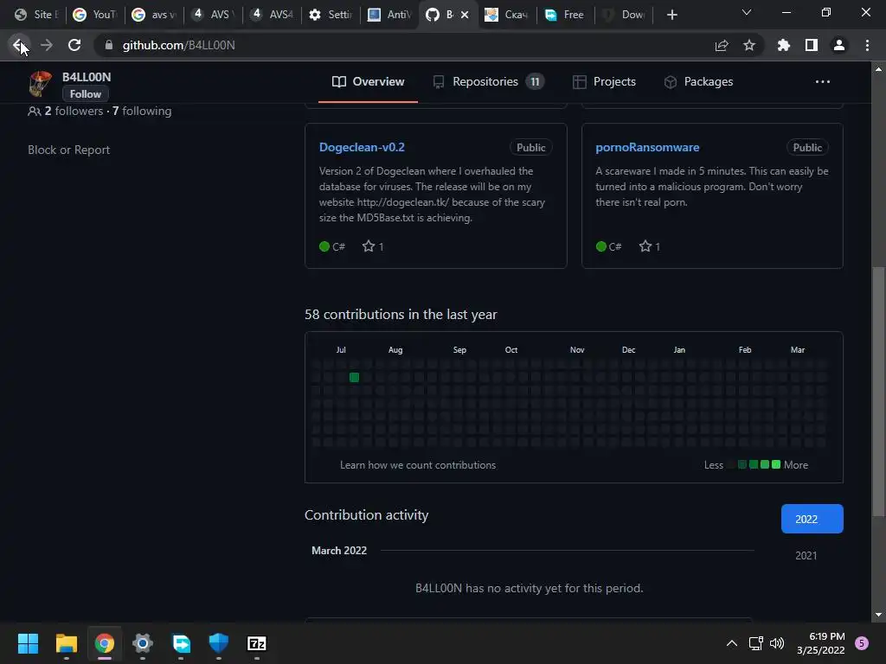The height and width of the screenshot is (664, 886).
Task: Open the blue shield security taskbar app
Action: (x=219, y=643)
